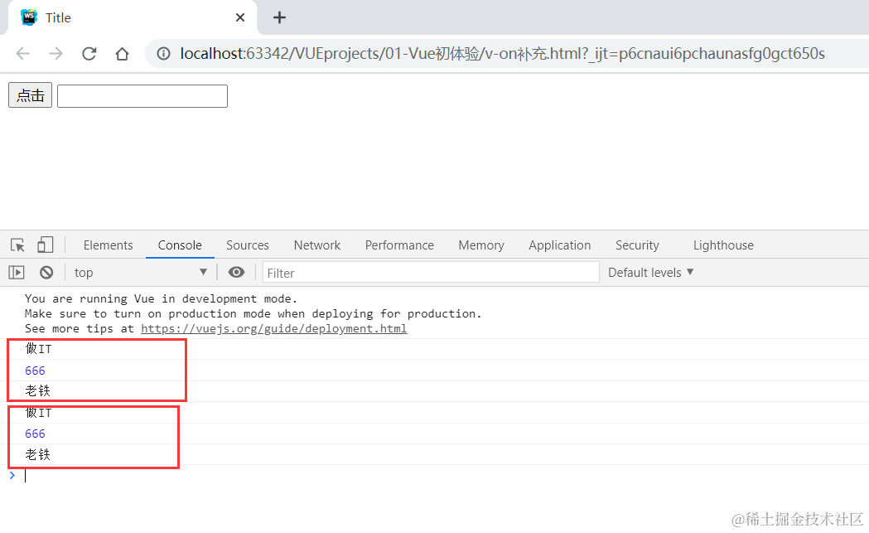Focus the text input next to 点击

142,96
